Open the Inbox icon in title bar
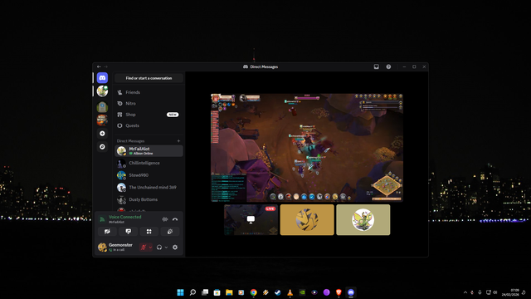 [376, 66]
